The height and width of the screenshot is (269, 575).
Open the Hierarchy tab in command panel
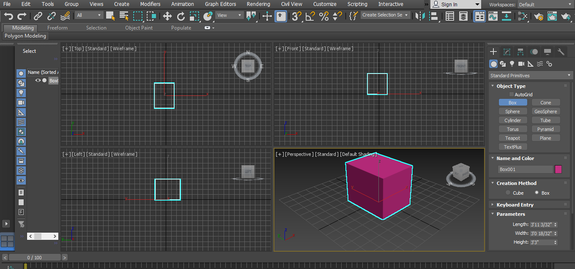520,52
